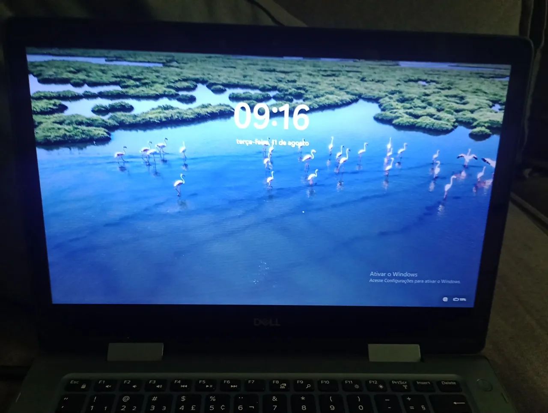Click the date text below the clock

coord(273,142)
